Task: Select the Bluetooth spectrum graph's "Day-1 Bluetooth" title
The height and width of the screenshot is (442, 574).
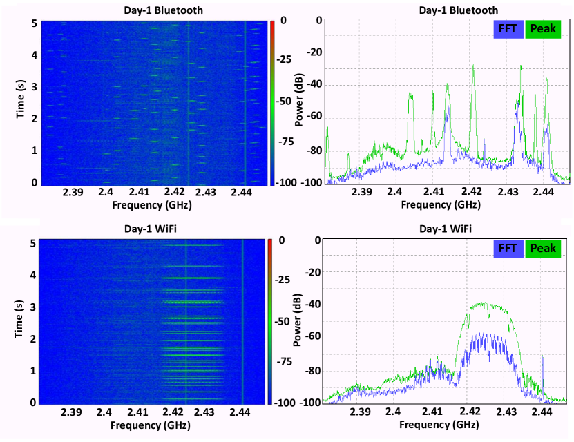Action: [459, 10]
